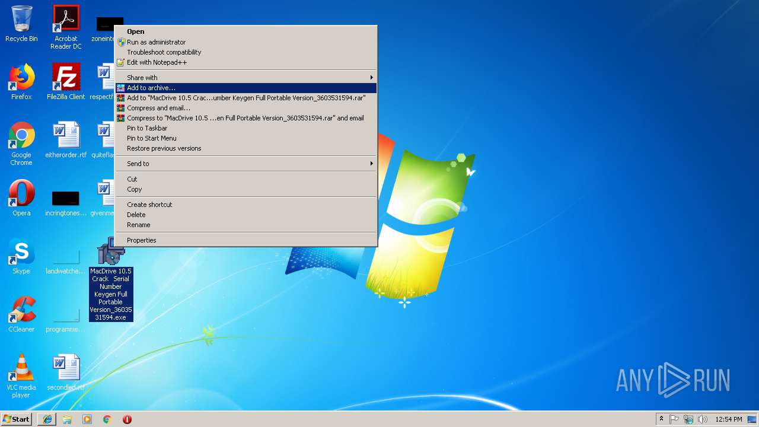759x427 pixels.
Task: Expand the Share with submenu
Action: tap(246, 78)
